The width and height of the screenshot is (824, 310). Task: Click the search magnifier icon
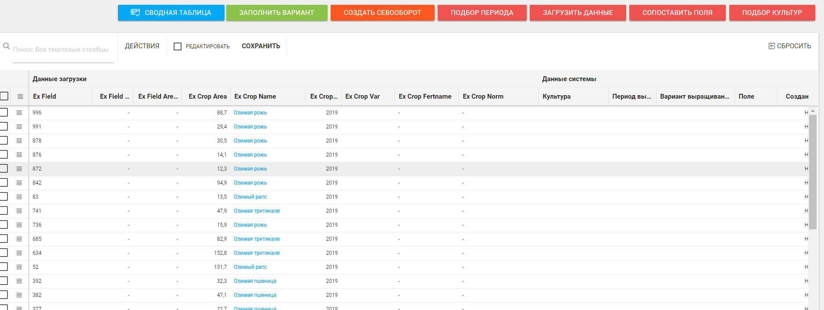pyautogui.click(x=7, y=46)
